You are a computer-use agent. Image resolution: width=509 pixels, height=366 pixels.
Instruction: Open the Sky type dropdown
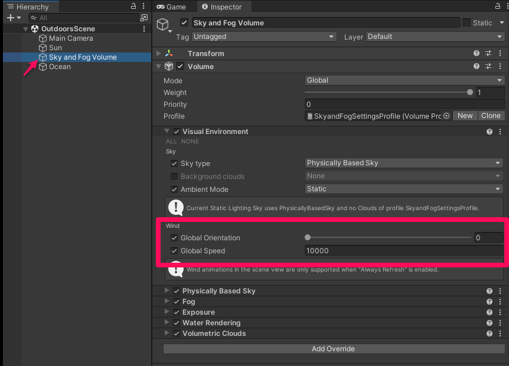pyautogui.click(x=404, y=164)
